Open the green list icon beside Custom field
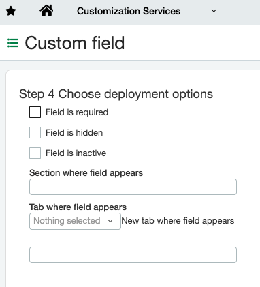260x287 pixels. pos(13,43)
